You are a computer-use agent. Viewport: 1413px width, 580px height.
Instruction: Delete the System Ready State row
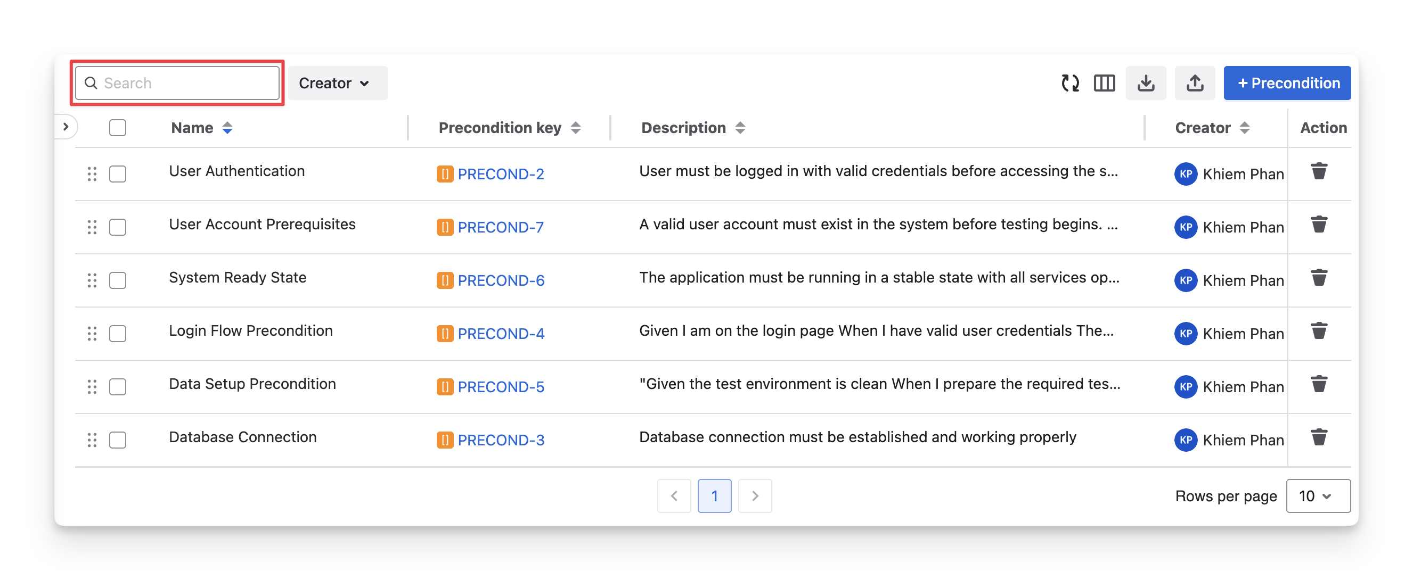pos(1319,278)
